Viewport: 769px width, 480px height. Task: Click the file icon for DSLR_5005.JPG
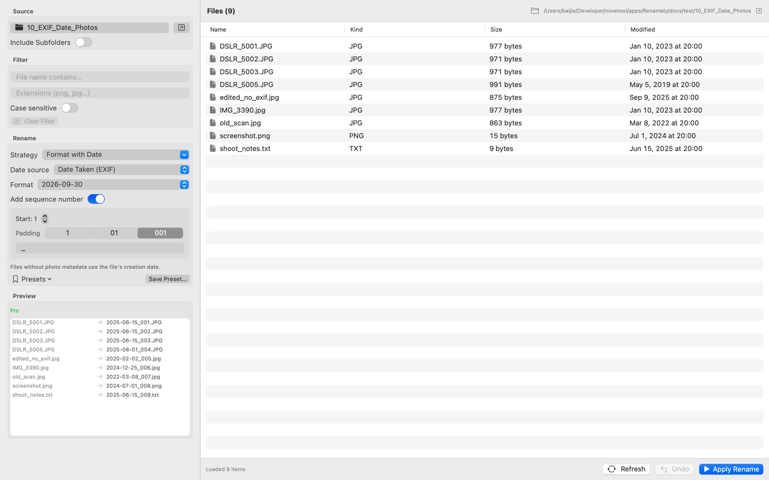[x=212, y=84]
